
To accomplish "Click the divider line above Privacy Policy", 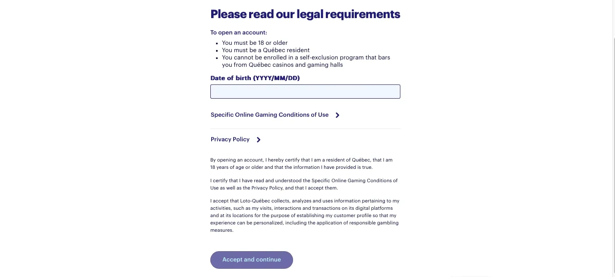I will (x=305, y=128).
